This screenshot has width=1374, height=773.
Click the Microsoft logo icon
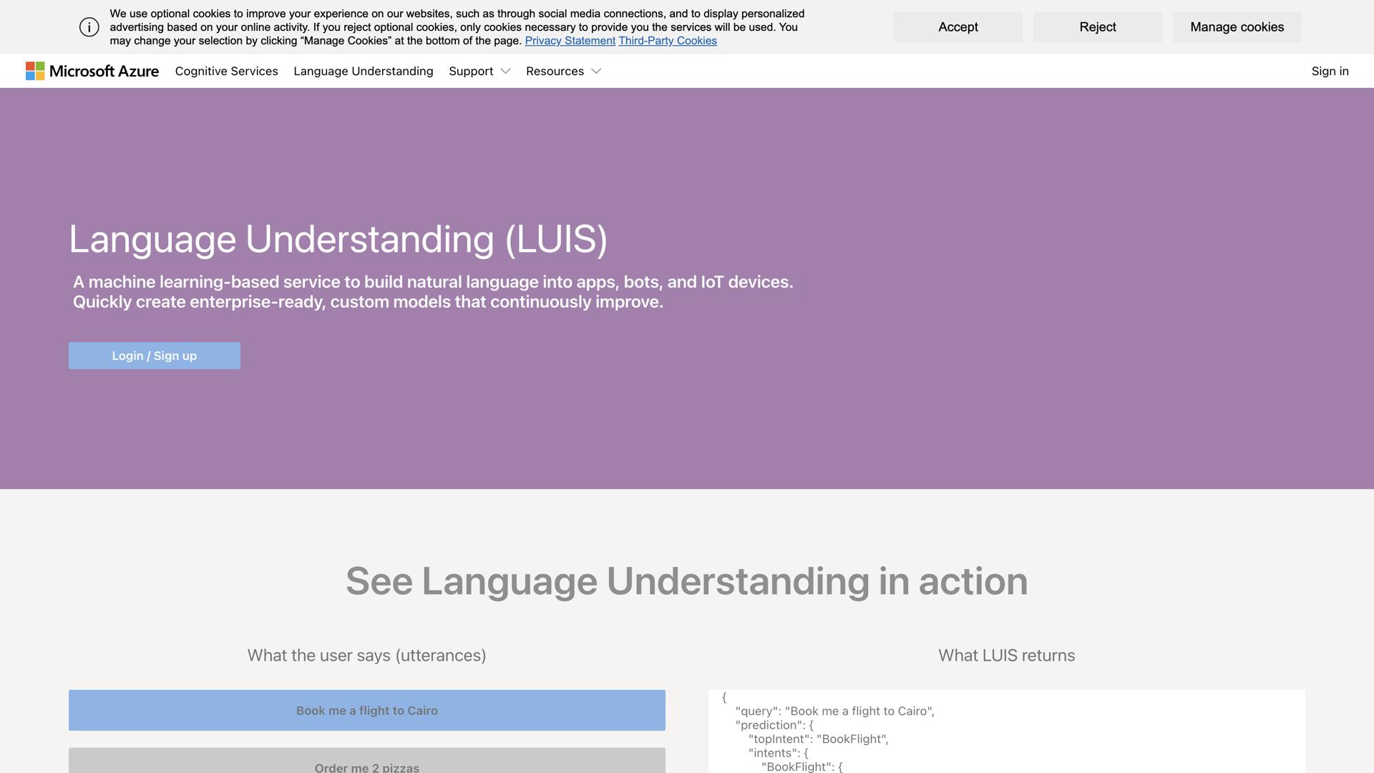point(35,71)
